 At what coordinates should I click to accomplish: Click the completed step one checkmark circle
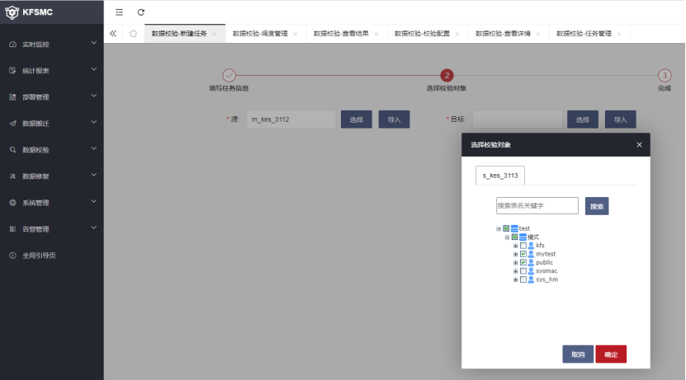229,75
